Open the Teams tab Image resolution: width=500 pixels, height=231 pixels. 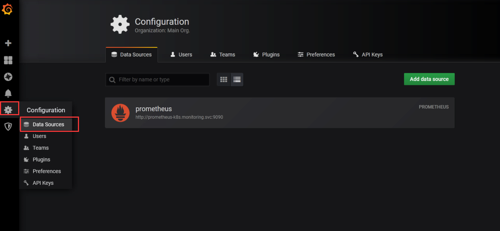pos(223,55)
